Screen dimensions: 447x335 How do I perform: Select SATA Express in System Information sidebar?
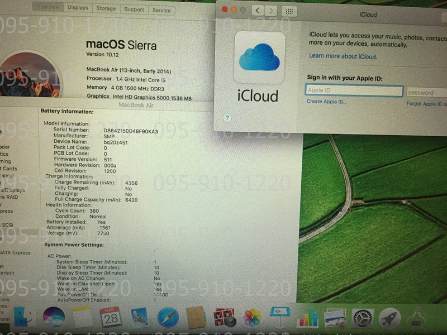(15, 253)
